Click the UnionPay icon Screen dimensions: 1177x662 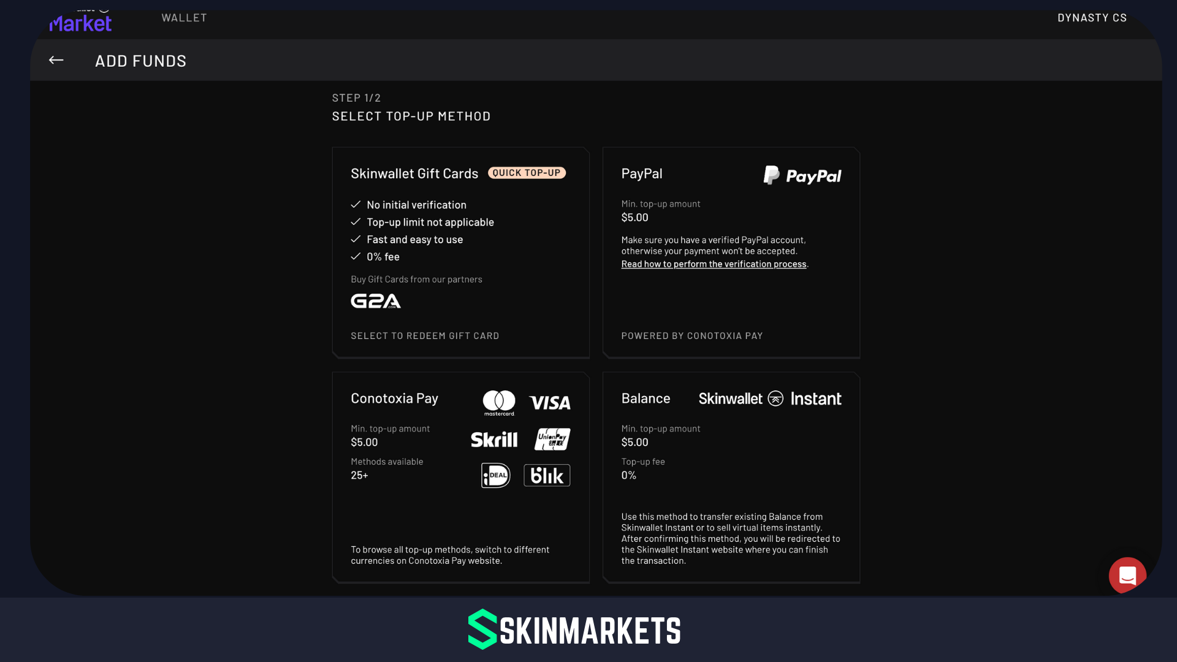tap(552, 439)
